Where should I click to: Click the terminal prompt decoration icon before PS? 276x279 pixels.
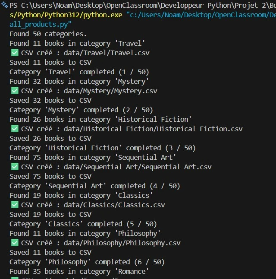(x=4, y=5)
